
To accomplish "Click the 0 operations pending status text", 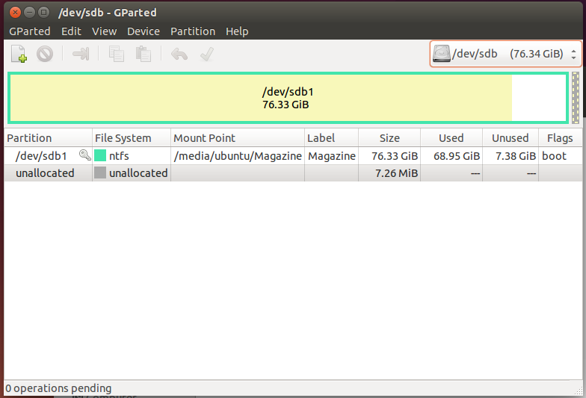I will (x=58, y=388).
